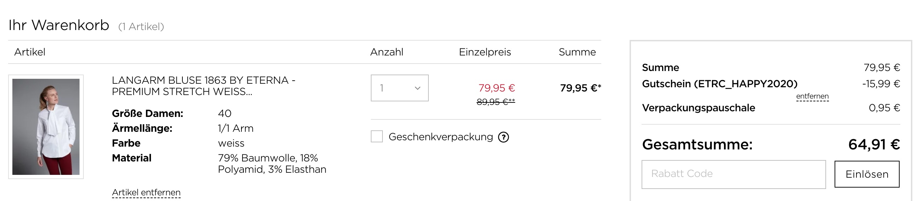The width and height of the screenshot is (918, 201).
Task: Enable the Geschenkverpackung checkbox
Action: coord(377,136)
